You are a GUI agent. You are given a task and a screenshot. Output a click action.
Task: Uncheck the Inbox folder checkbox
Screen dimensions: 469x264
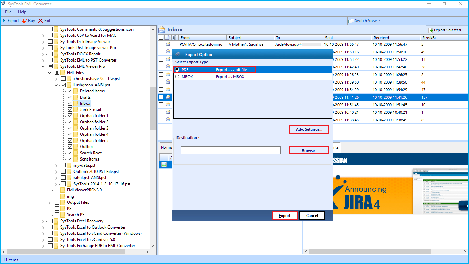click(70, 103)
